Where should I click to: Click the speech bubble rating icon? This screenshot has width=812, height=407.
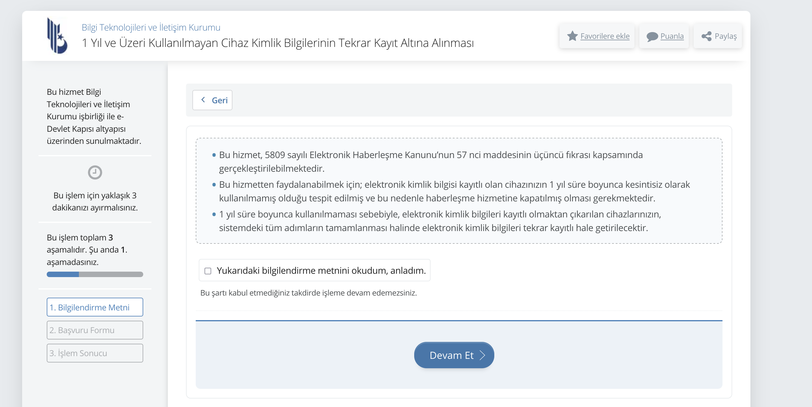coord(652,36)
